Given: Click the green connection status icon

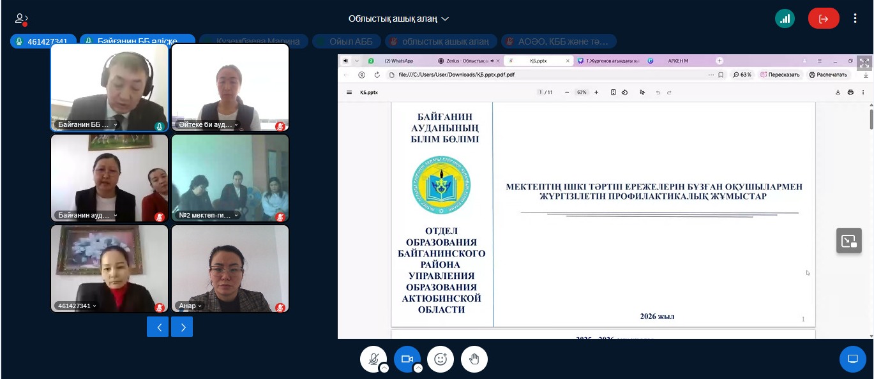Looking at the screenshot, I should pos(785,19).
